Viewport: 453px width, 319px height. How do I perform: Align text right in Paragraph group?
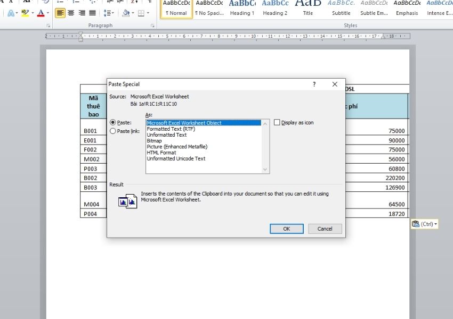[82, 13]
